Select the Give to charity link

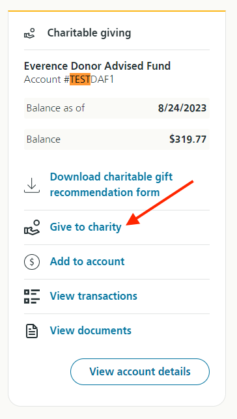[x=85, y=227]
